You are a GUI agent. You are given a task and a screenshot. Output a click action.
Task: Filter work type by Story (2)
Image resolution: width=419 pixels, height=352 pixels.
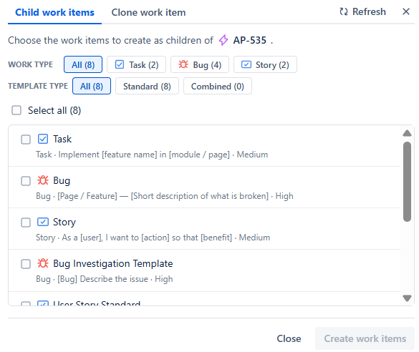pos(265,64)
